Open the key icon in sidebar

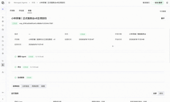(x=3, y=92)
